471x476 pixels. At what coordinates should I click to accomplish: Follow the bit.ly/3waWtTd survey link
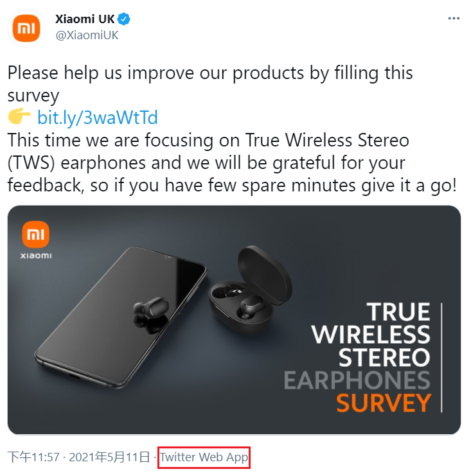(97, 118)
